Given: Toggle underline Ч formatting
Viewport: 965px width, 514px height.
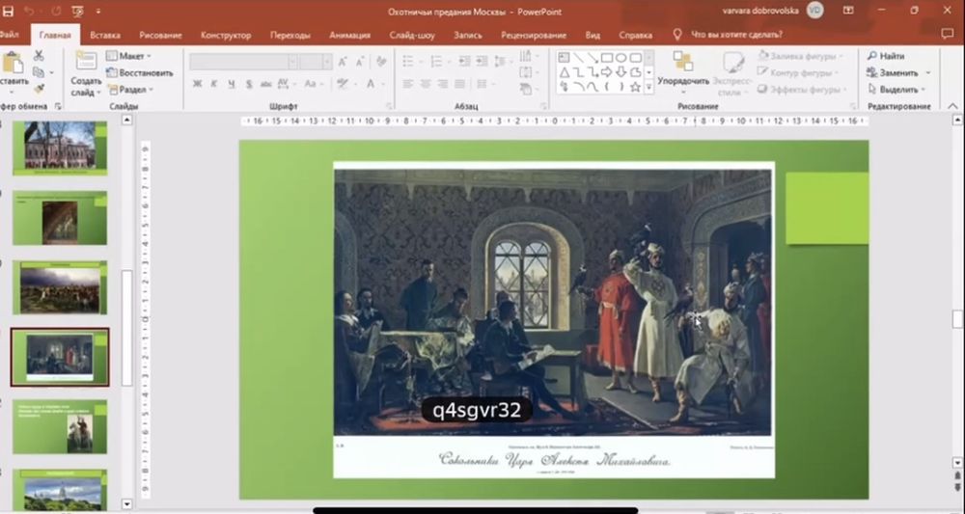Looking at the screenshot, I should 232,84.
